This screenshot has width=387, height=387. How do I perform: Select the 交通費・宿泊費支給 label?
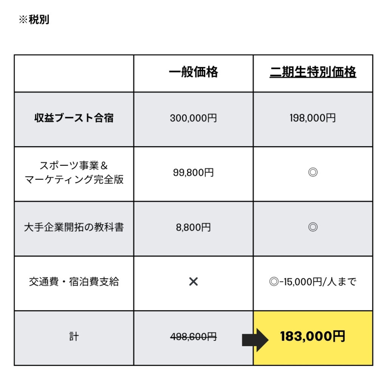[74, 282]
